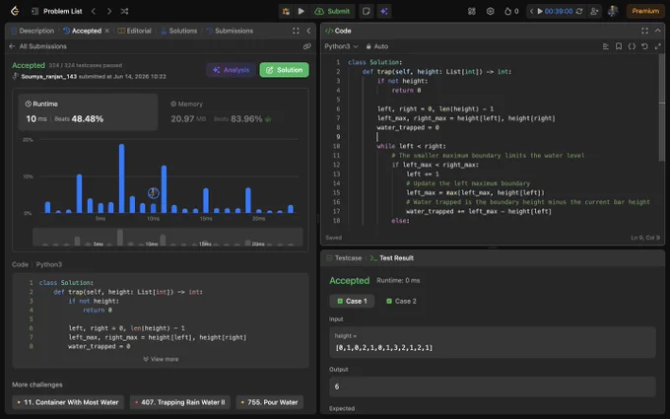Screen dimensions: 670x419
Task: Maximize the Code panel
Action: pyautogui.click(x=644, y=31)
